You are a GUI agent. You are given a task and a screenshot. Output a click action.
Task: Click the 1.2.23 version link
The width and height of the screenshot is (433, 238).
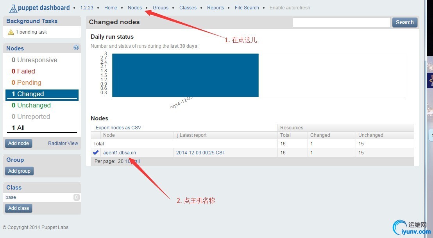(87, 8)
